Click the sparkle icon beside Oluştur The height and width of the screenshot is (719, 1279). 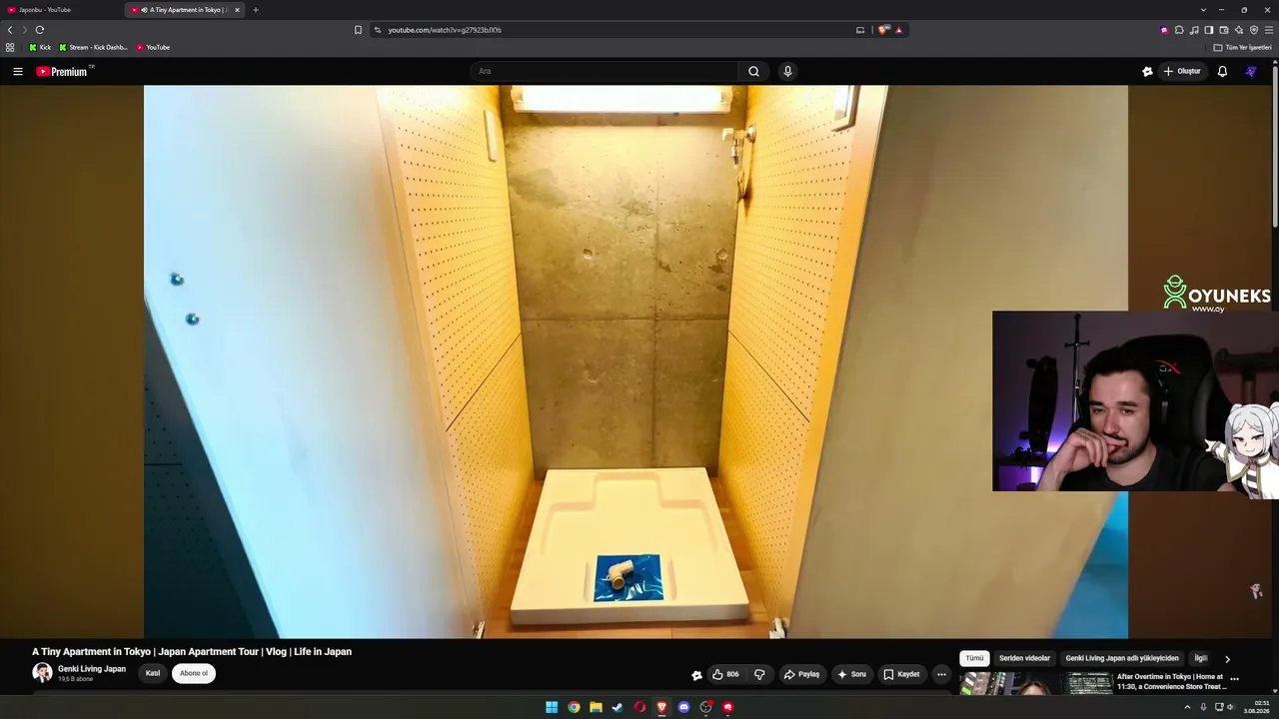[1147, 71]
